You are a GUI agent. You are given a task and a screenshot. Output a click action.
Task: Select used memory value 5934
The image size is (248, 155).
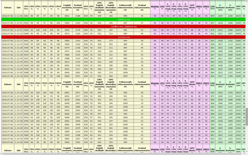pos(67,135)
